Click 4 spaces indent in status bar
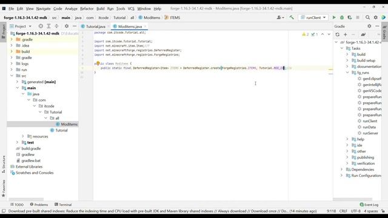Image resolution: width=388 pixels, height=218 pixels. point(370,211)
